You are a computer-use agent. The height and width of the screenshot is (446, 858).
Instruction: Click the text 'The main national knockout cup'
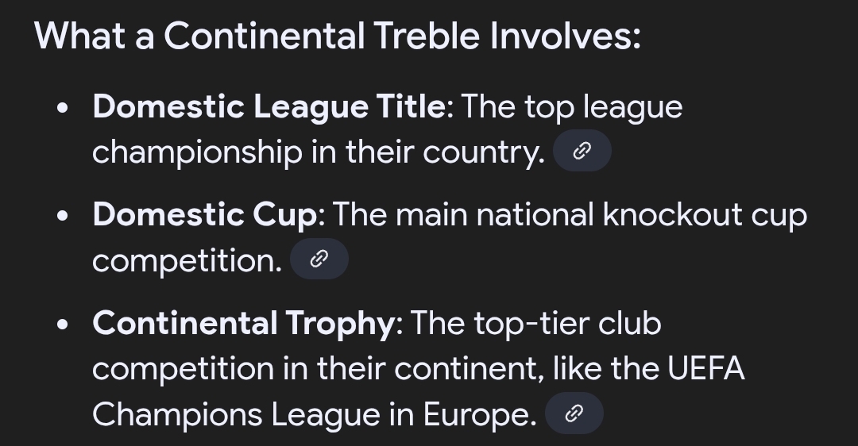[x=570, y=214]
